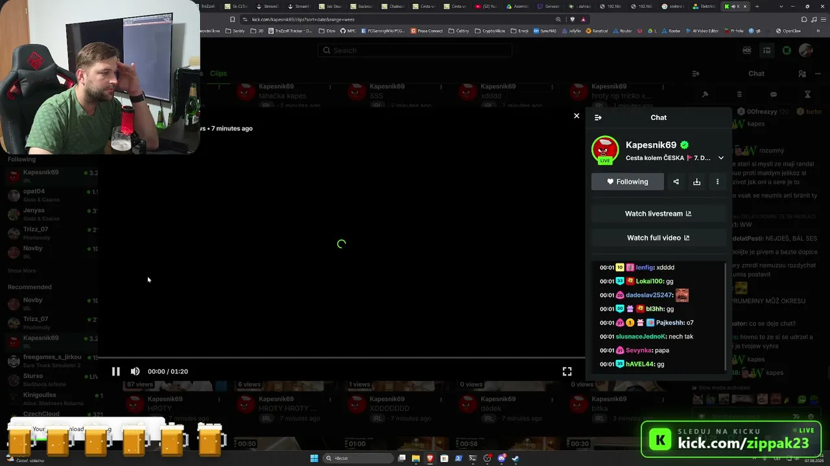Open user profile avatar menu
The height and width of the screenshot is (466, 830).
point(806,50)
